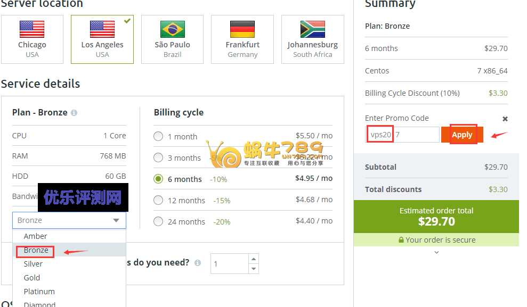Choose the 12 months billing option
Viewport: 527px width, 307px height.
point(158,200)
